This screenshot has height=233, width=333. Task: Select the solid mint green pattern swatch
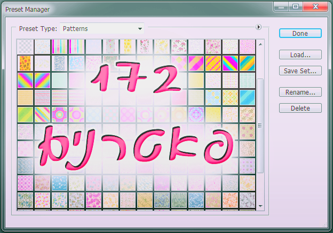click(x=59, y=81)
